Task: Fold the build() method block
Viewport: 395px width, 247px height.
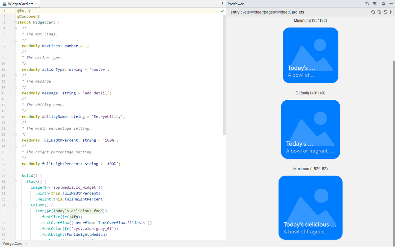Action: point(15,176)
